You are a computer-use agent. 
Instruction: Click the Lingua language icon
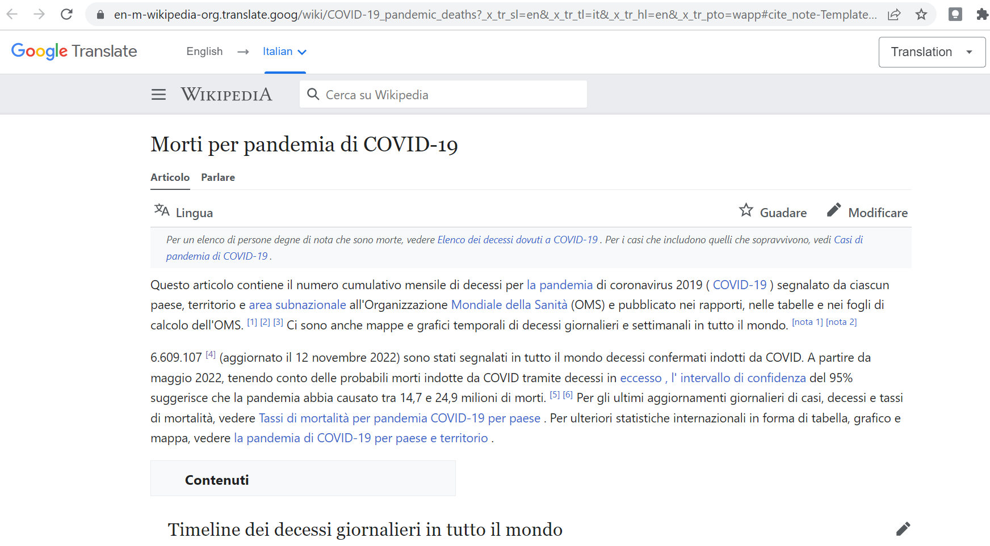(162, 210)
